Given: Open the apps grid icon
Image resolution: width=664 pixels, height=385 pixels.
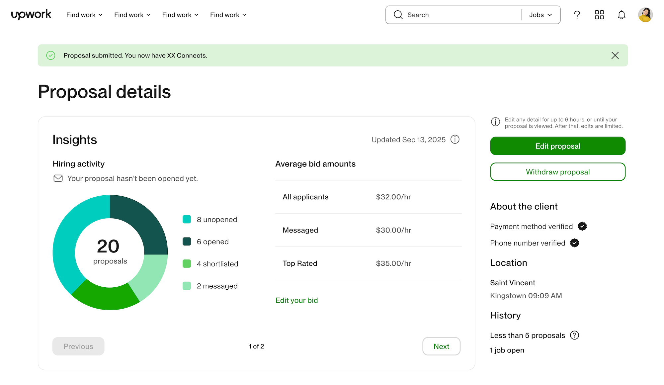Looking at the screenshot, I should point(599,15).
